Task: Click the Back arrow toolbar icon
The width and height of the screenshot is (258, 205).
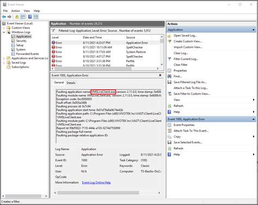Action: click(x=4, y=17)
